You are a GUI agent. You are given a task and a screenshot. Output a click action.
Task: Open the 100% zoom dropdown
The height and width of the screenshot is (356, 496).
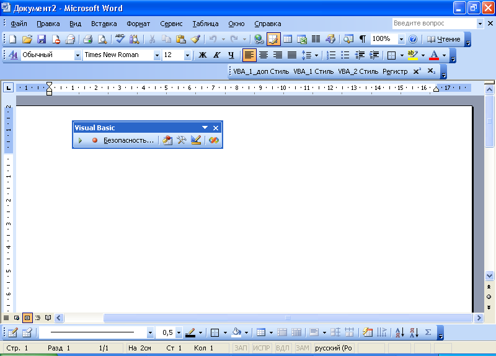(401, 39)
